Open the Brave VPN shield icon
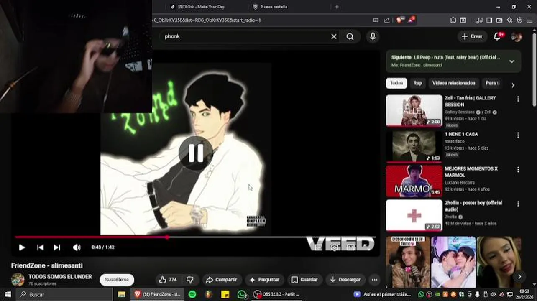537x301 pixels. pyautogui.click(x=519, y=20)
